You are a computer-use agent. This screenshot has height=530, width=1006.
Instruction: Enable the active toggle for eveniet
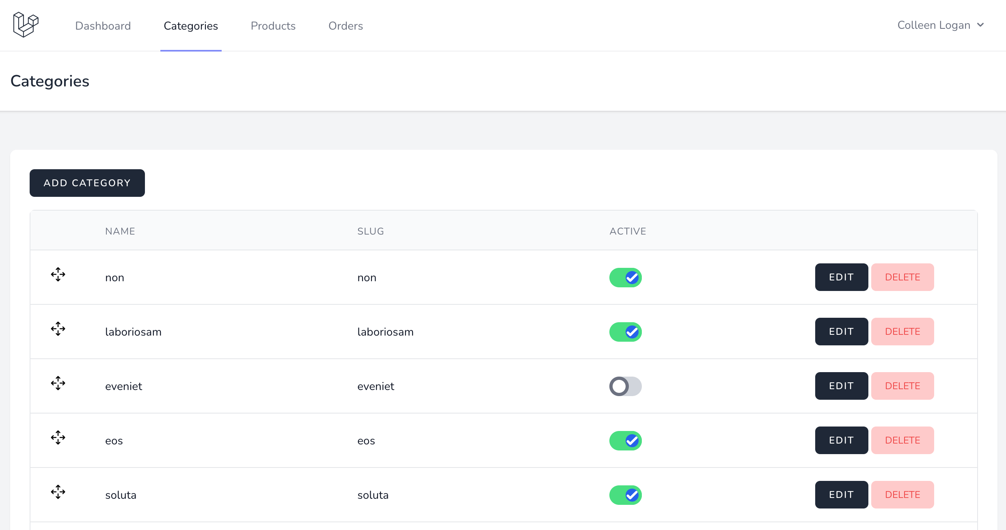[x=625, y=386]
